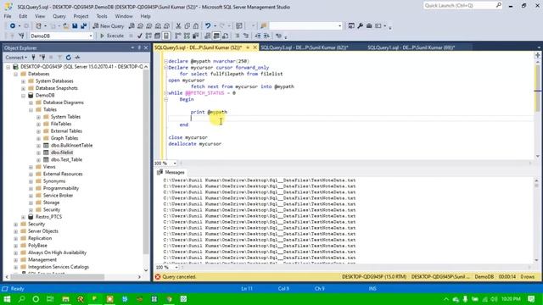This screenshot has height=305, width=543.
Task: Open the Toolbox icon
Action: click(369, 26)
